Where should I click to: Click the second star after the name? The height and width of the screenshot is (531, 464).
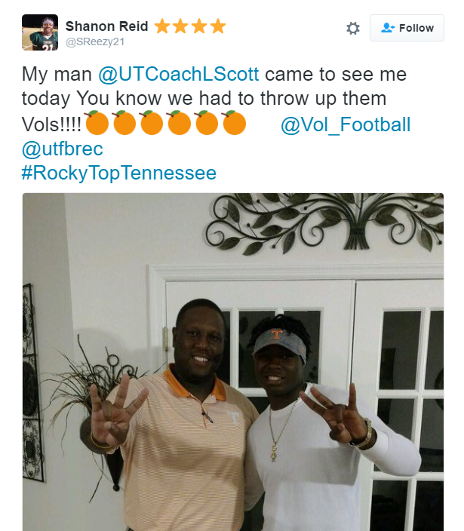pyautogui.click(x=180, y=26)
